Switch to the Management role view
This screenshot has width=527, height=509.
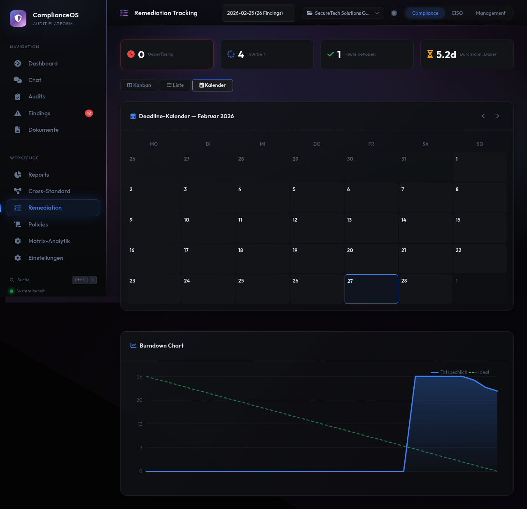coord(490,13)
